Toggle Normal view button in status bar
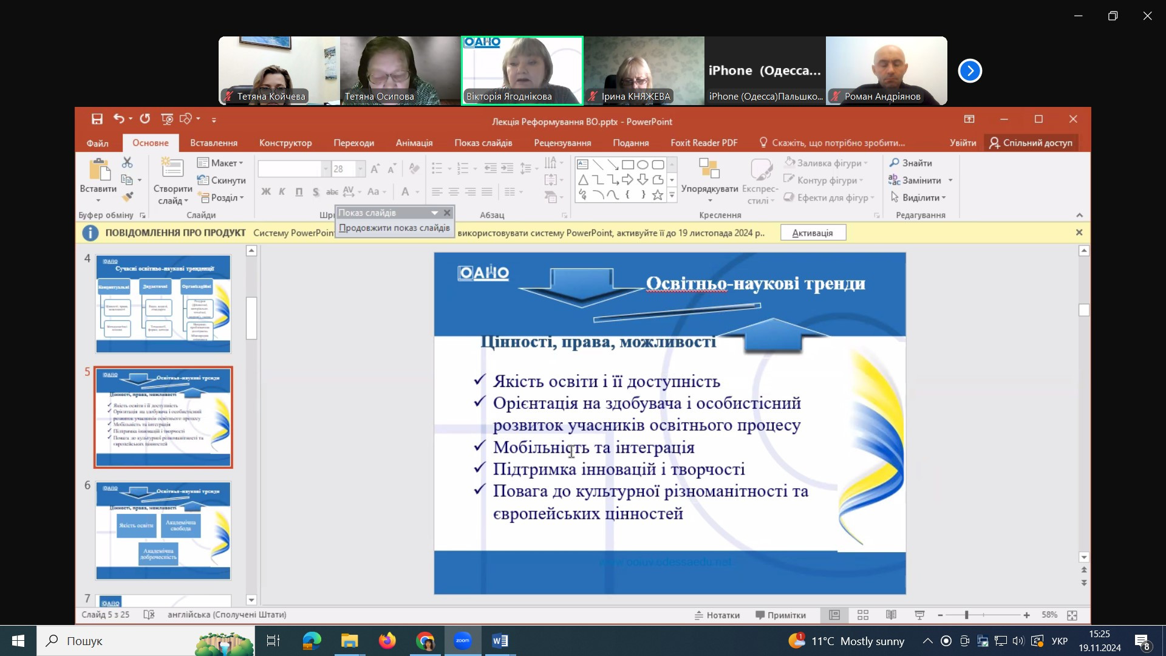Image resolution: width=1166 pixels, height=656 pixels. click(834, 615)
